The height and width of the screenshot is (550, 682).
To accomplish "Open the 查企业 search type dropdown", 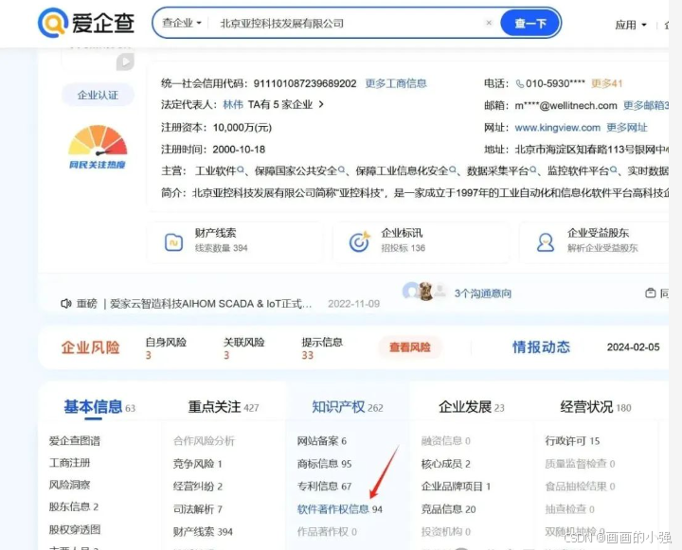I will (x=182, y=23).
